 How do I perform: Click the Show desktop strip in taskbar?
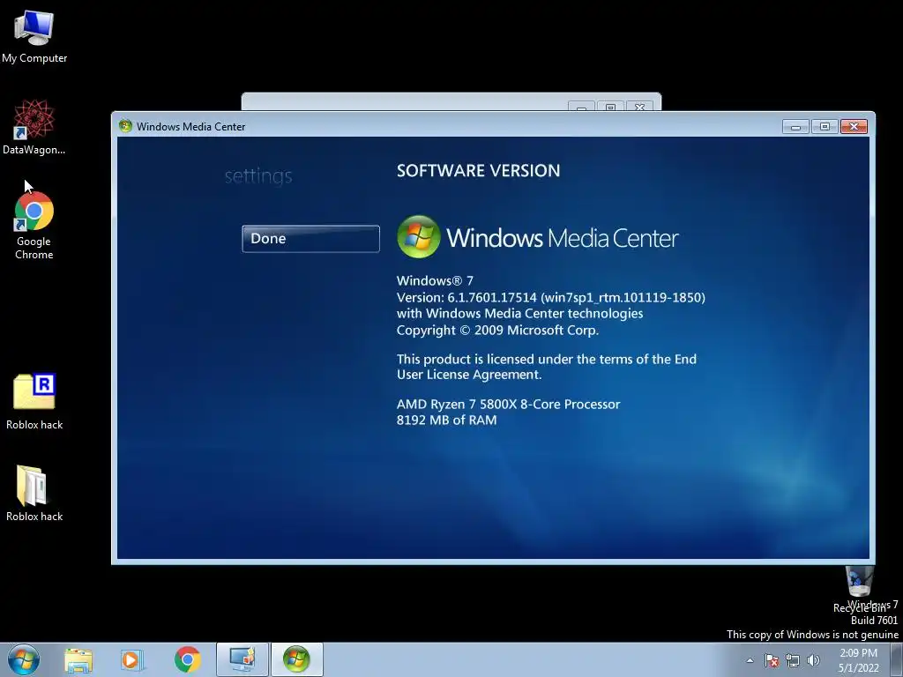pos(897,659)
